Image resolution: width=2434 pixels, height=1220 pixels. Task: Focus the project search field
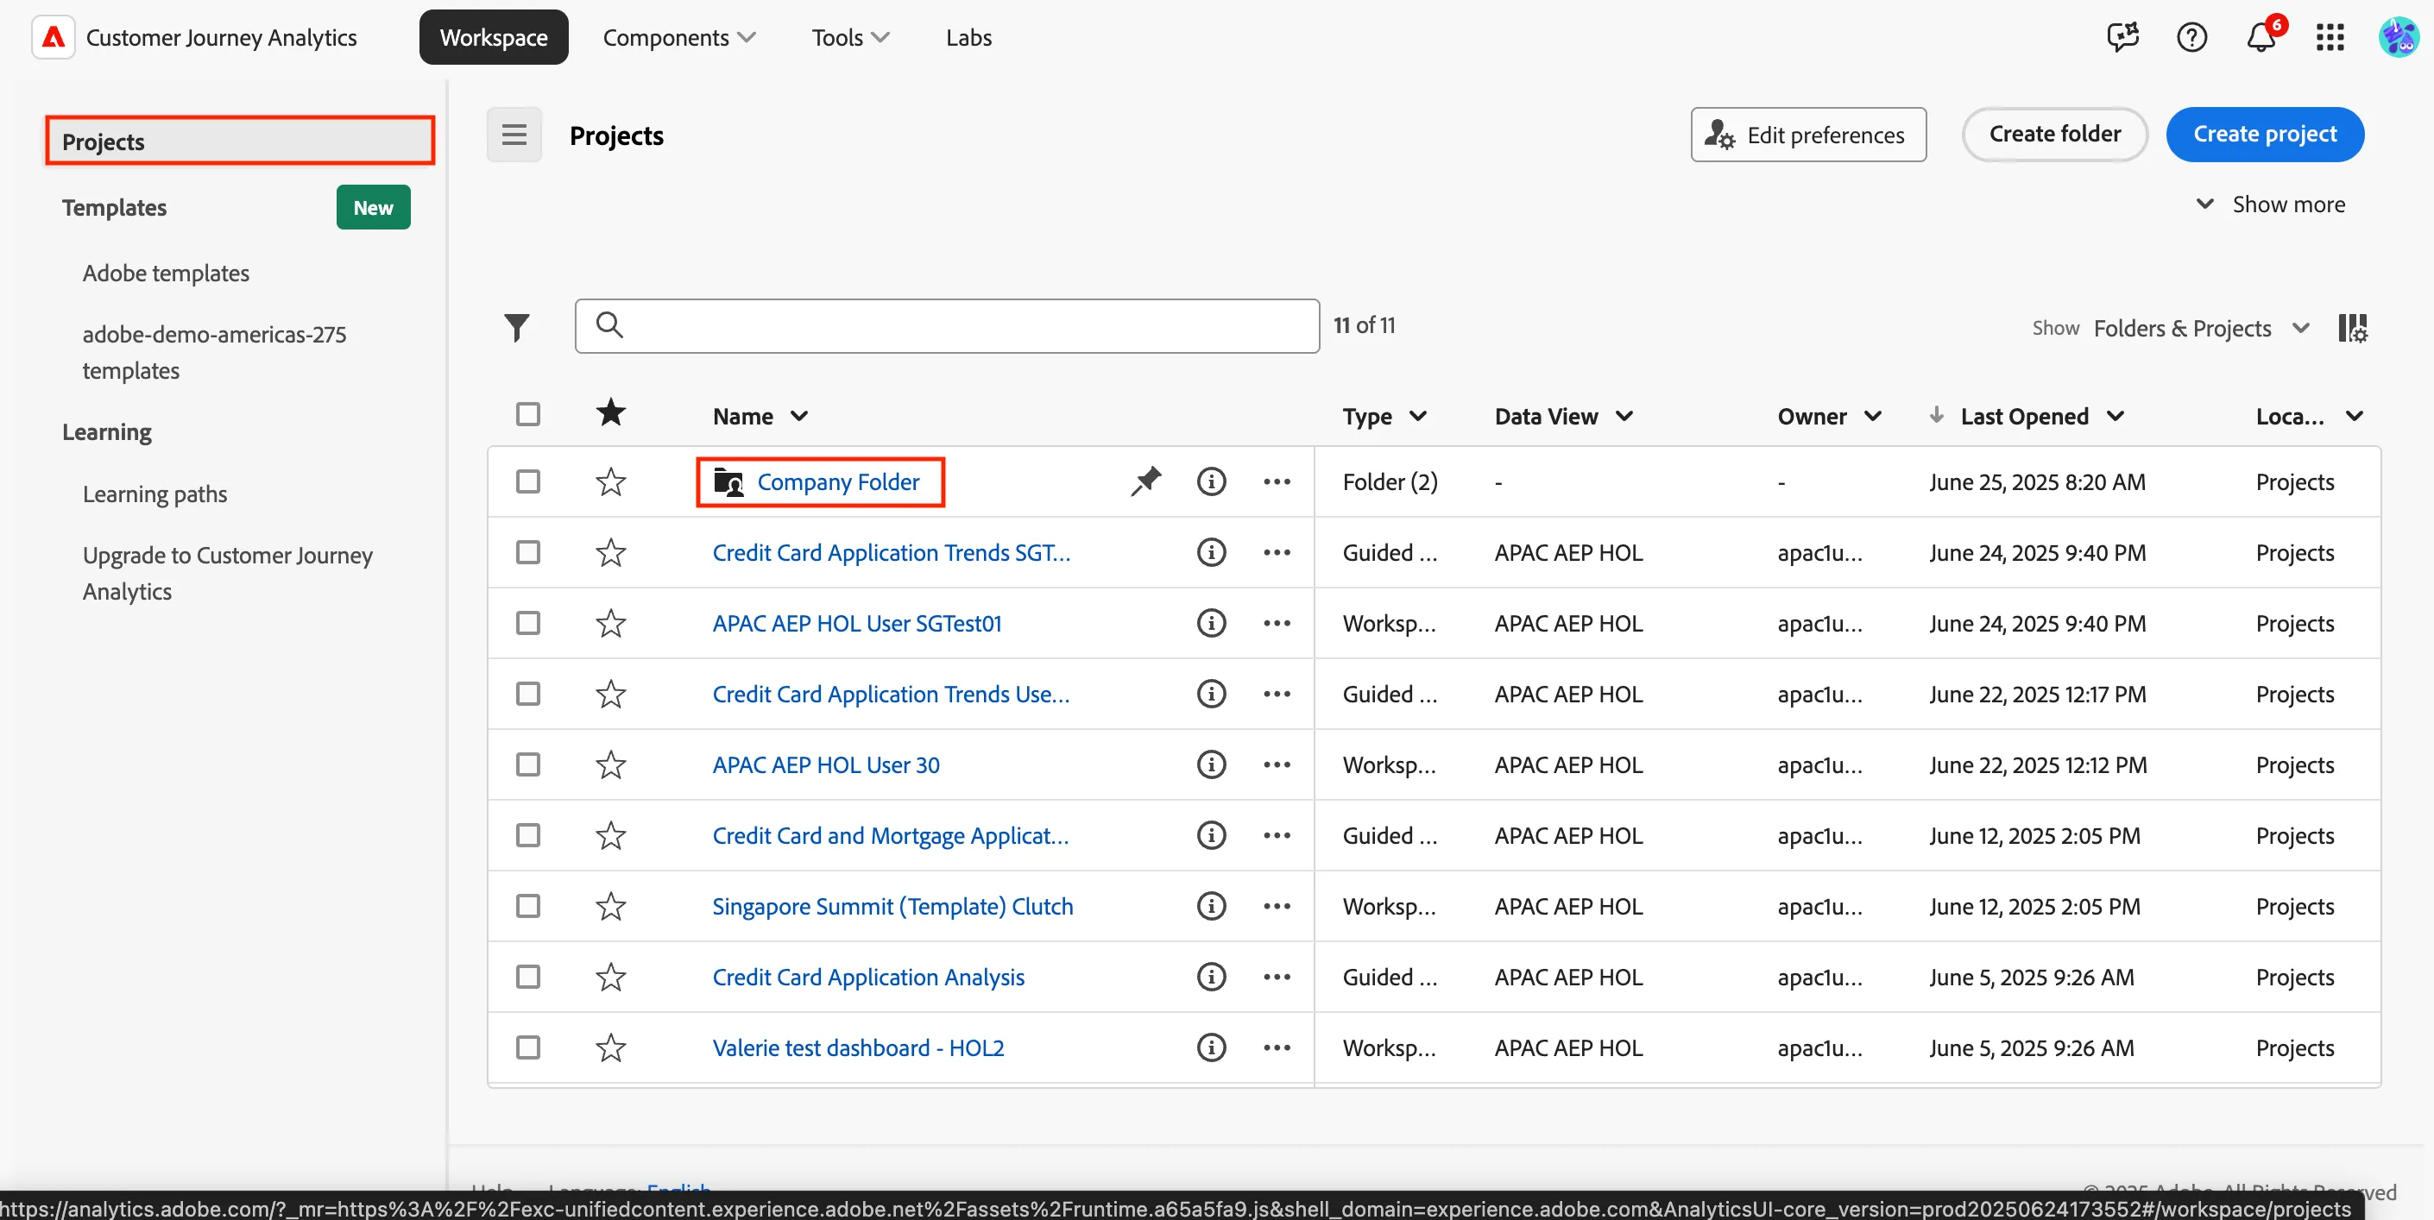(x=947, y=327)
